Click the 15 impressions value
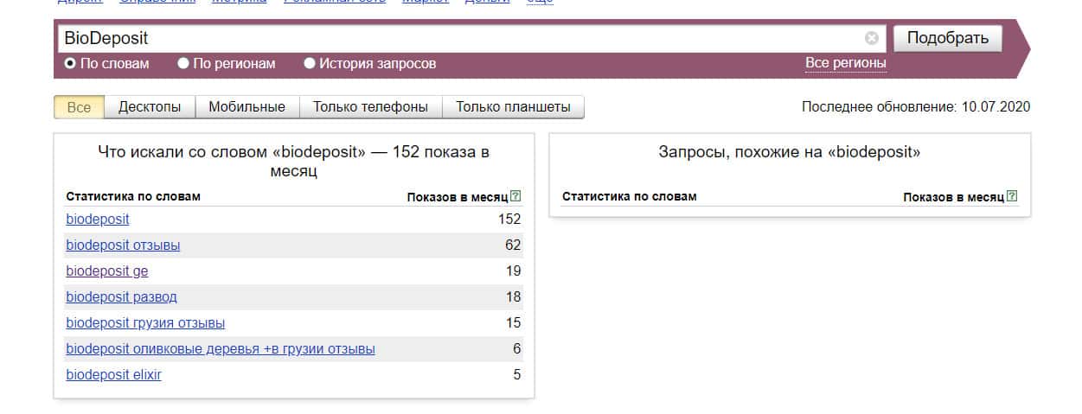The width and height of the screenshot is (1082, 414). [513, 323]
